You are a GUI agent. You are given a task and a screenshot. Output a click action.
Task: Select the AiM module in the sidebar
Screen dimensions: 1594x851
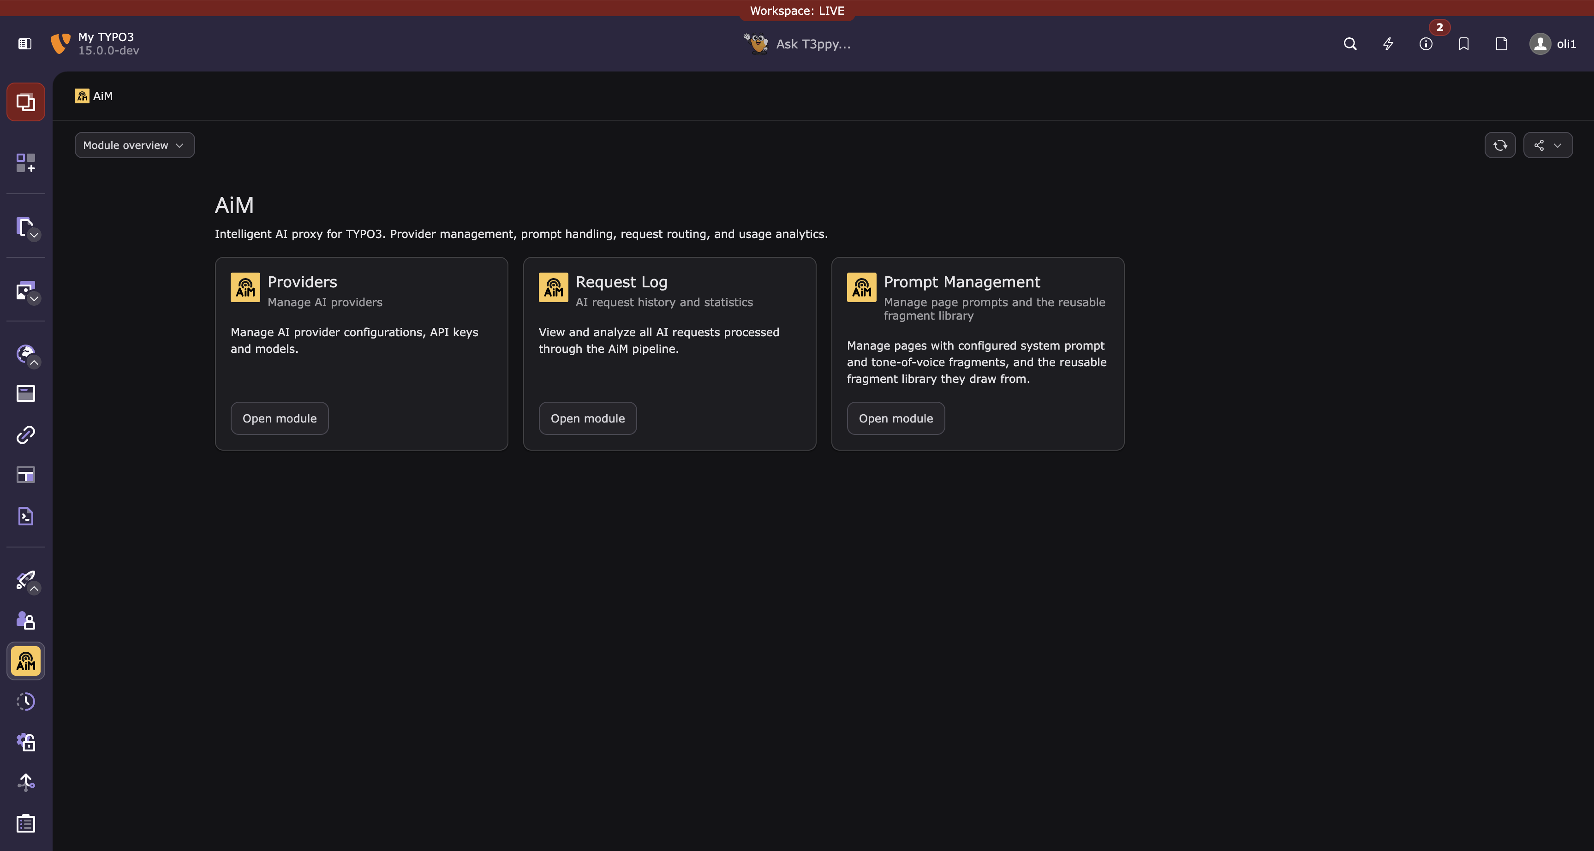(25, 661)
